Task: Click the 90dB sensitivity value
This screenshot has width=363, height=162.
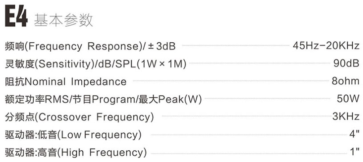Action: pos(346,63)
